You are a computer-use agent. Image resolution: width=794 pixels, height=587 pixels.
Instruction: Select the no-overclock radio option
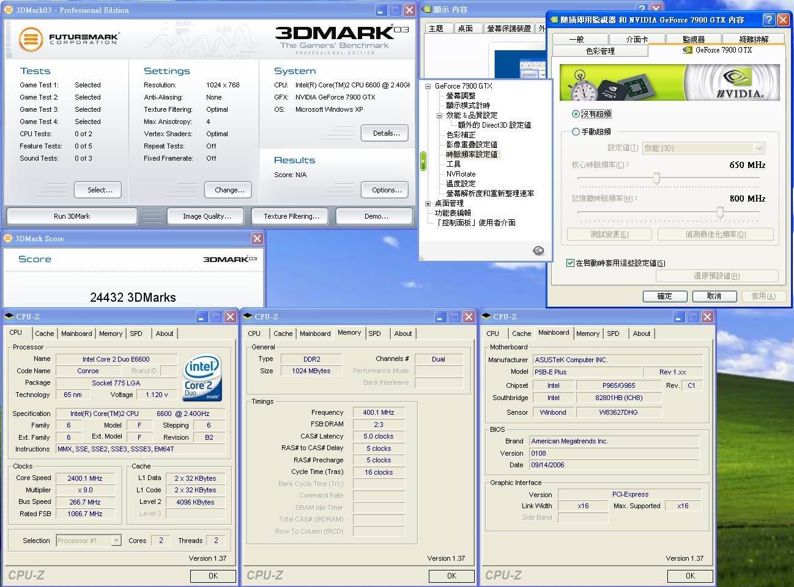(x=576, y=114)
